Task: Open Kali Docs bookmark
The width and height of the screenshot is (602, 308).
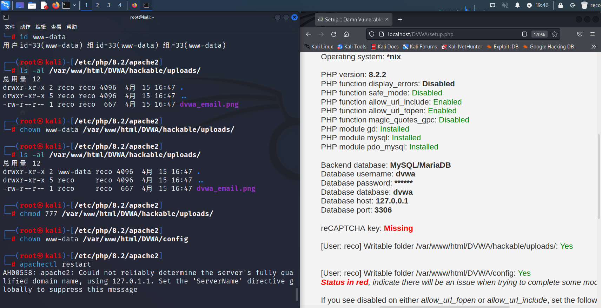Action: (x=385, y=47)
